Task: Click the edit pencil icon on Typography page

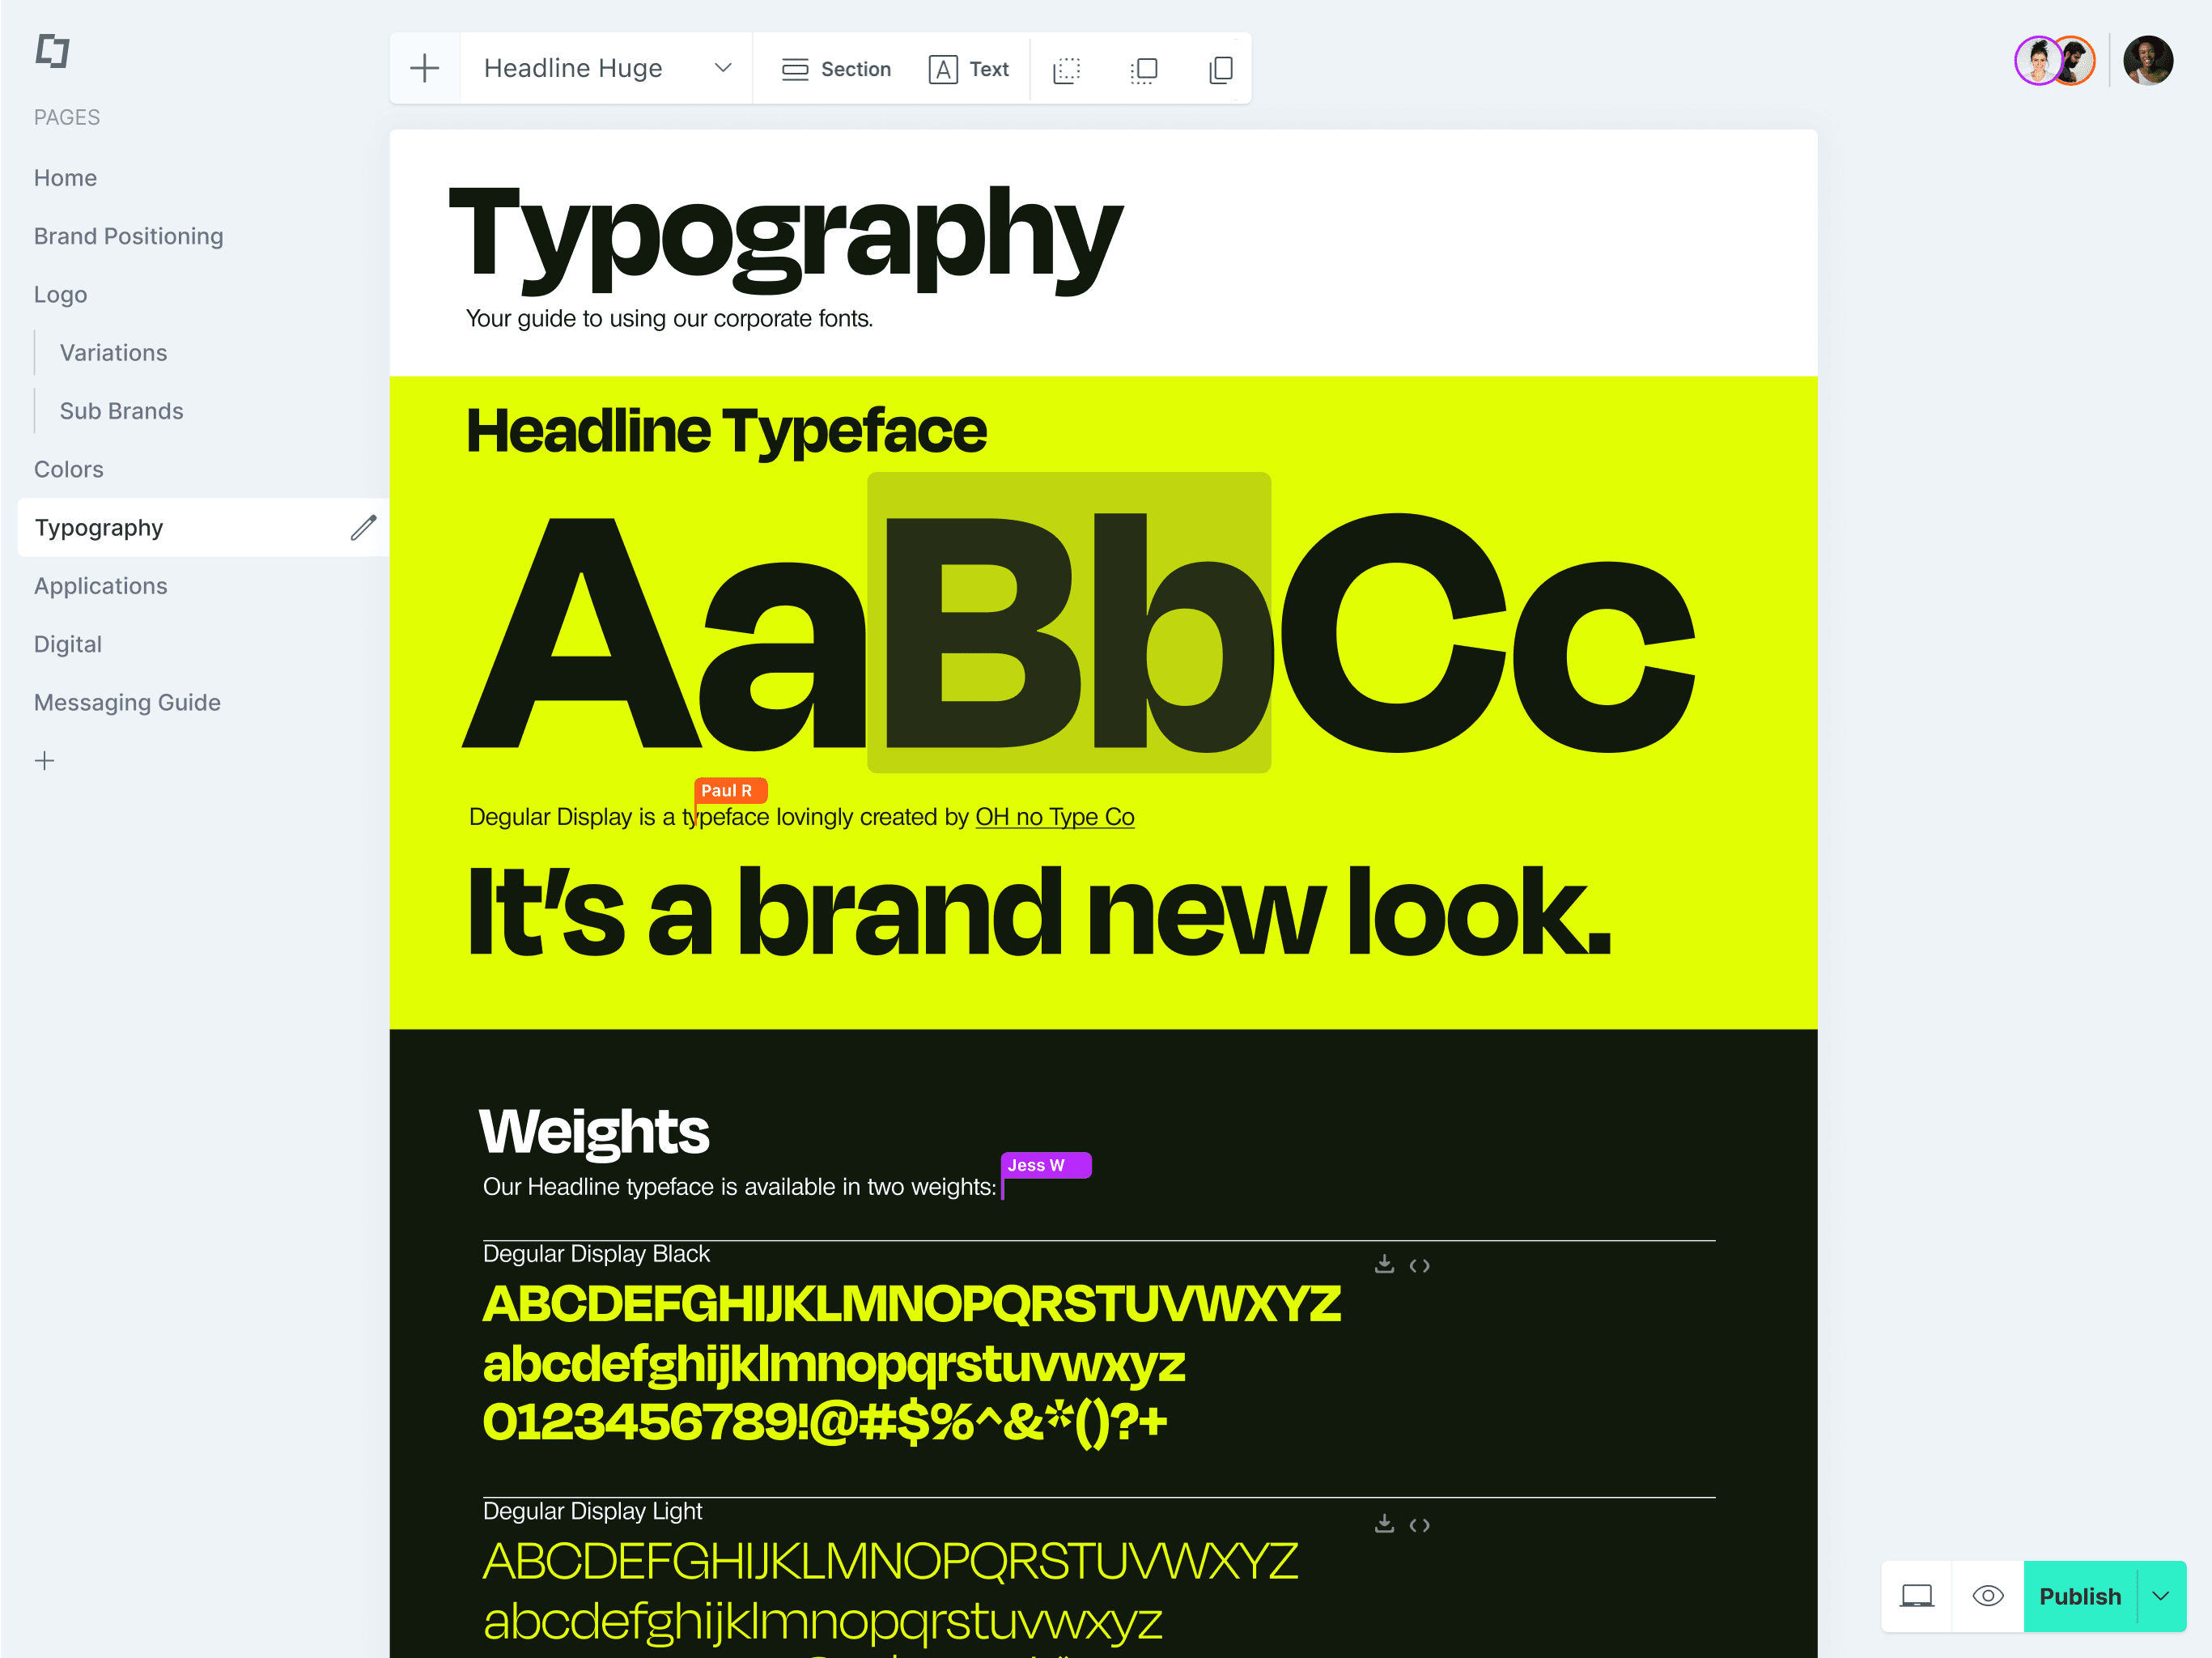Action: click(x=363, y=528)
